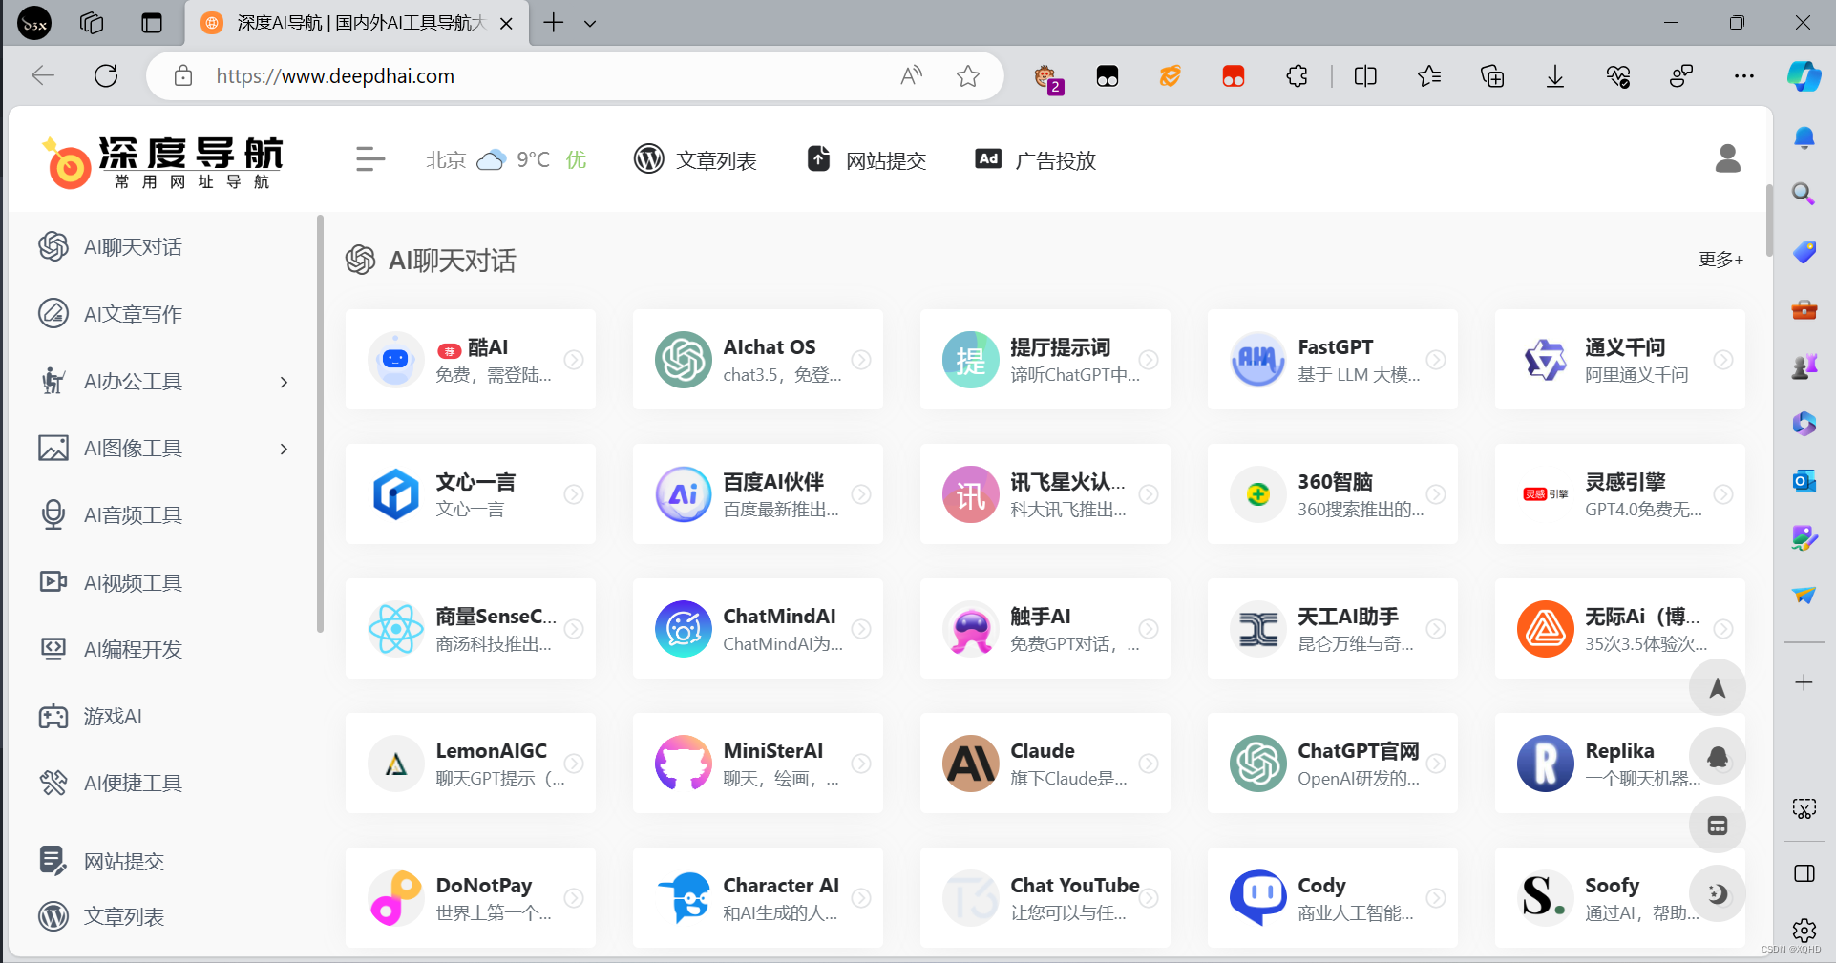Click the left sidebar scrollbar
The height and width of the screenshot is (963, 1836).
tap(320, 424)
